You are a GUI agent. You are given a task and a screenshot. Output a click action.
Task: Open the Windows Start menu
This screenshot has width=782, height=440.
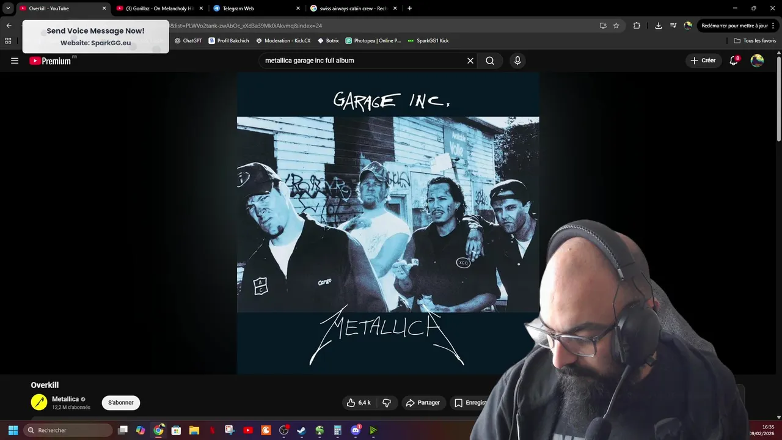[13, 430]
